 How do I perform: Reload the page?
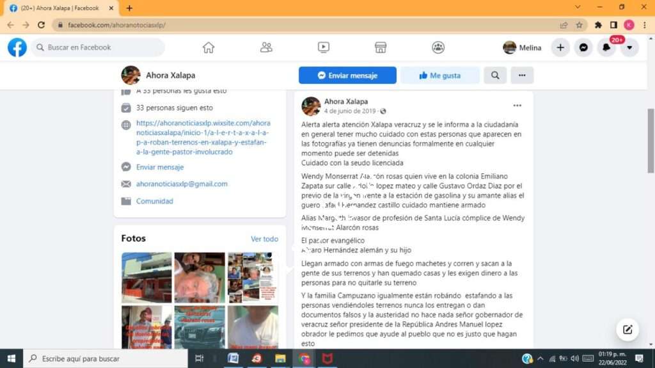coord(41,25)
